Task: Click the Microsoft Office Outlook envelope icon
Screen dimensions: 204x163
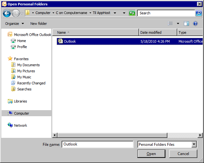Action: coord(10,34)
